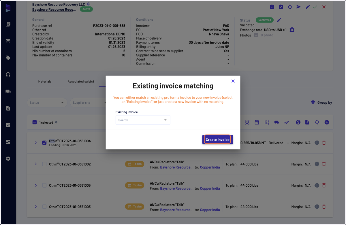The height and width of the screenshot is (225, 346).
Task: Click the refresh icon in containers toolbar
Action: (317, 122)
